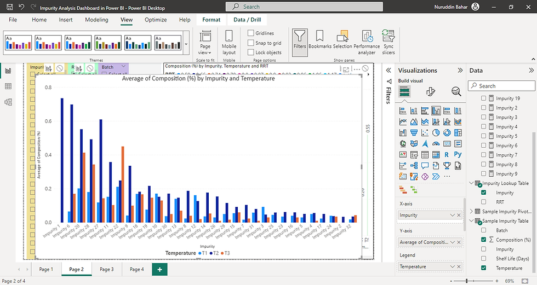The height and width of the screenshot is (285, 537).
Task: Go to Page 1 tab
Action: click(x=46, y=269)
